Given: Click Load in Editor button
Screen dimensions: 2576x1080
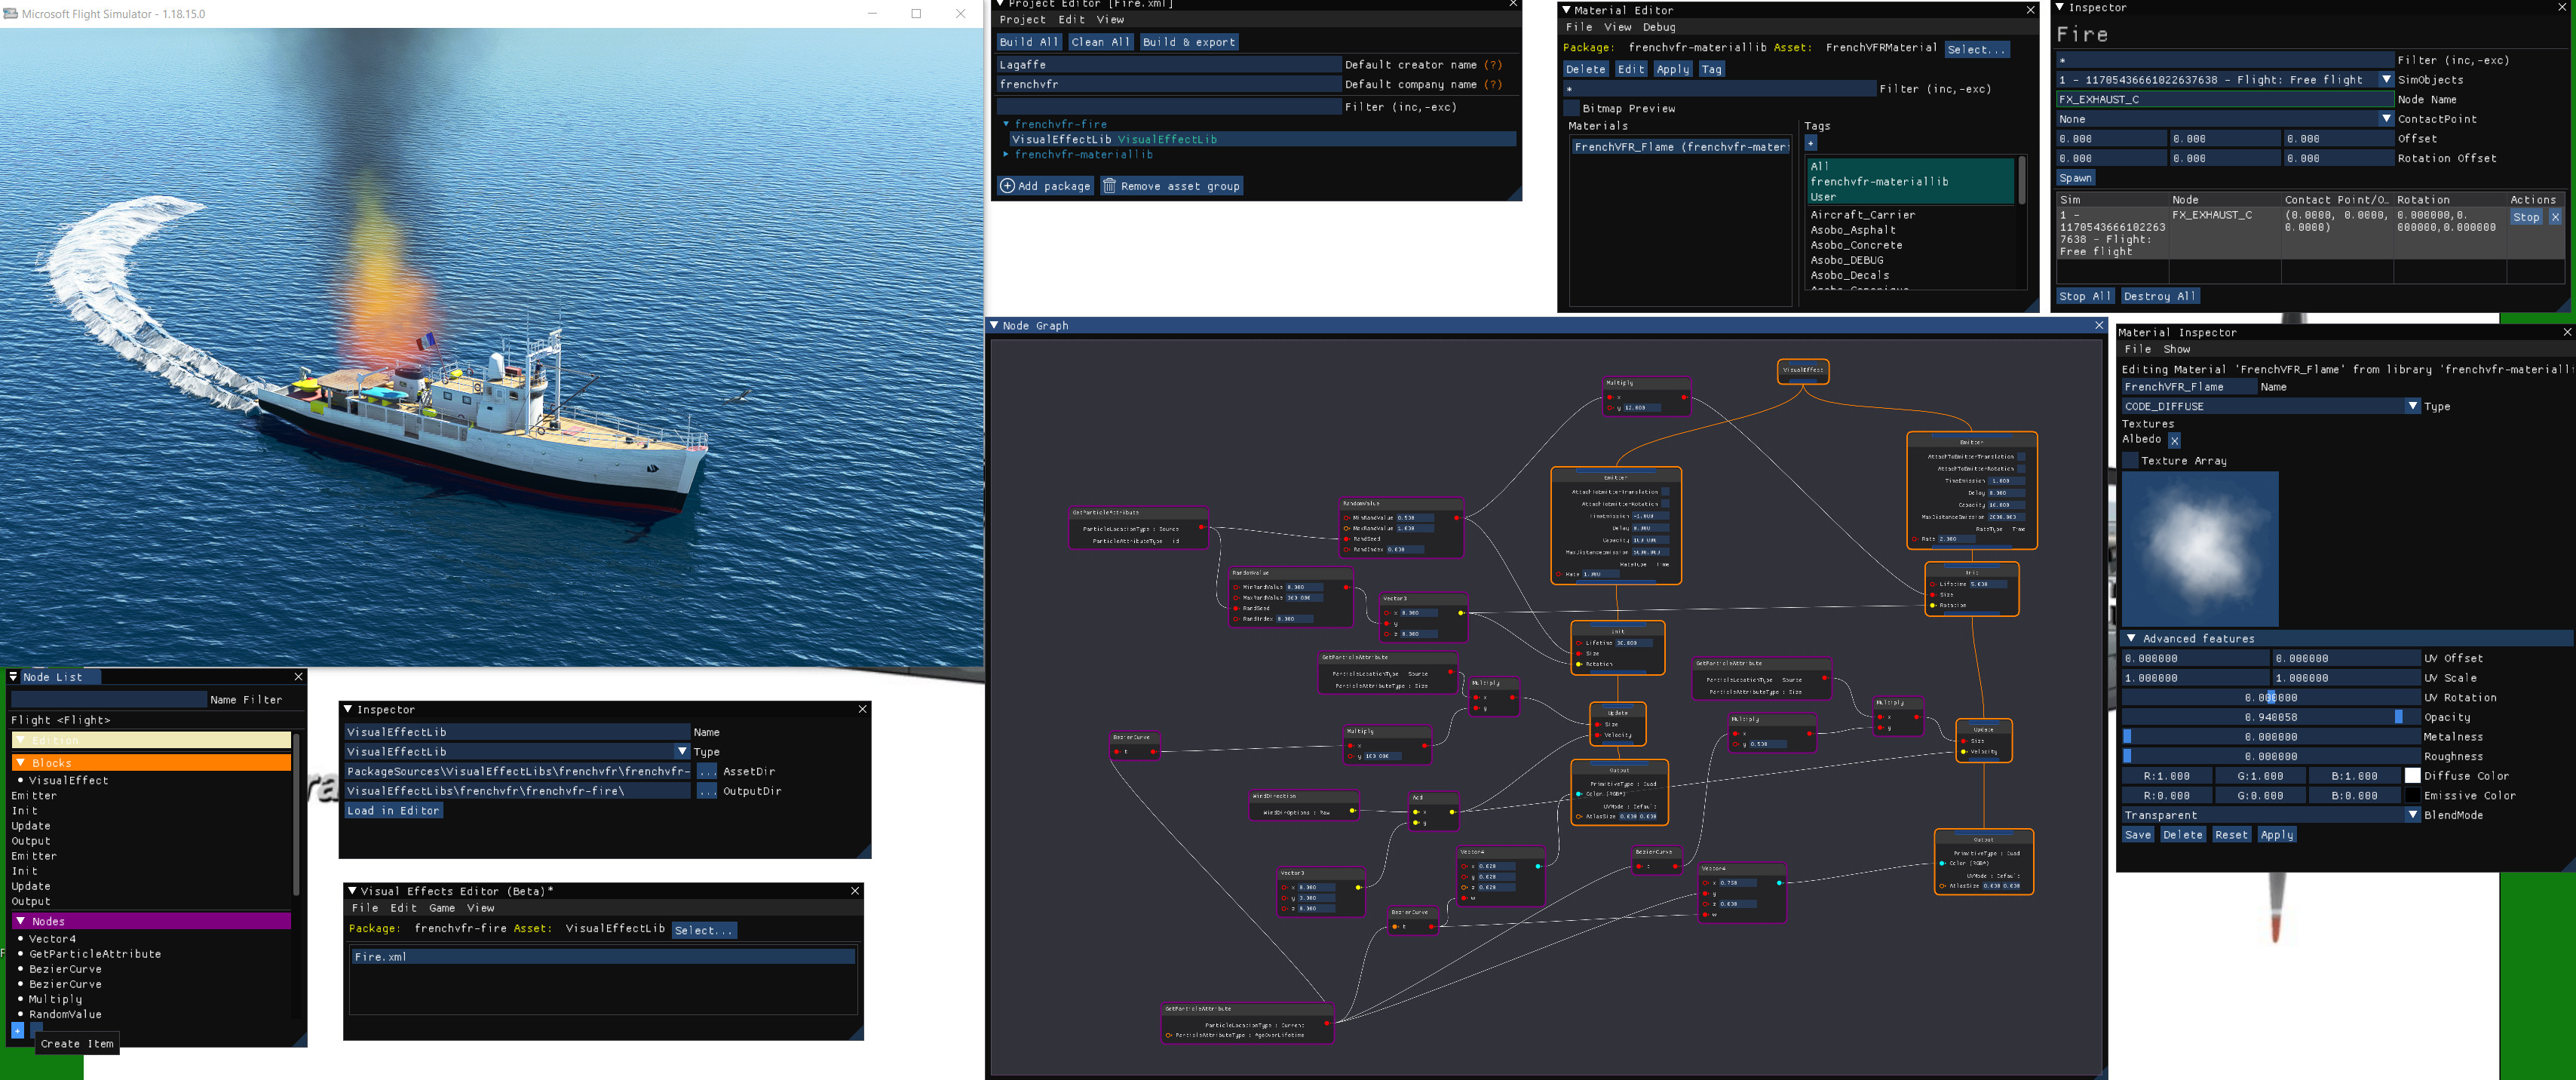Looking at the screenshot, I should [x=393, y=811].
